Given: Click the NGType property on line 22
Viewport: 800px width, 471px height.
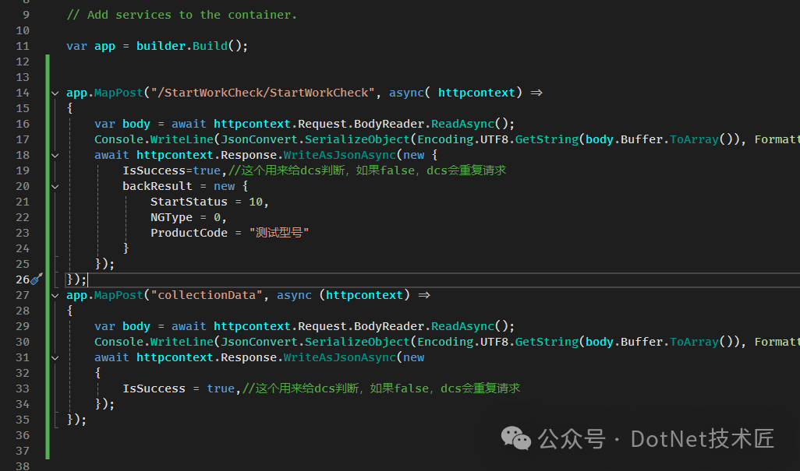Looking at the screenshot, I should [172, 217].
